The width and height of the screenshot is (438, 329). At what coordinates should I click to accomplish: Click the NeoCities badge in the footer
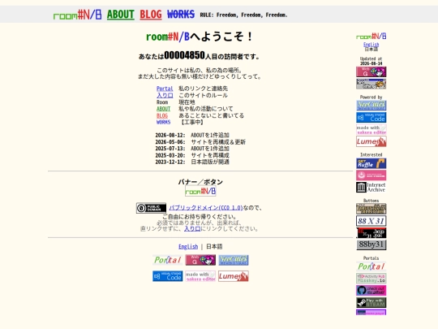tap(234, 260)
